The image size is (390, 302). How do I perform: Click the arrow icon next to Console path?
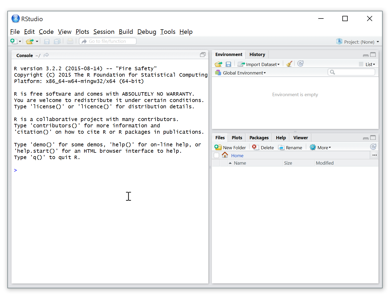[46, 55]
